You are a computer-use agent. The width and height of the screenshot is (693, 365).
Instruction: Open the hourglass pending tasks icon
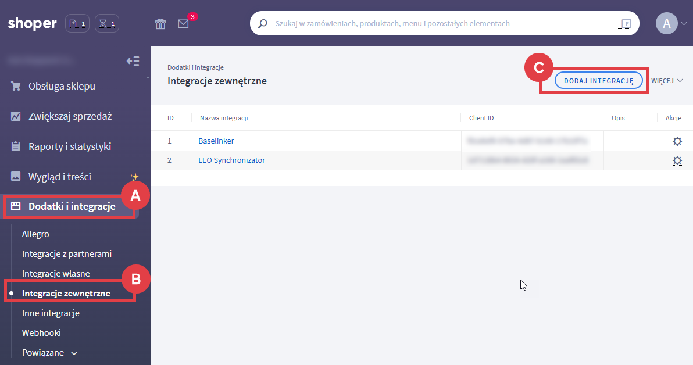(x=107, y=24)
